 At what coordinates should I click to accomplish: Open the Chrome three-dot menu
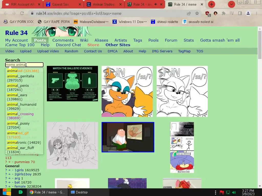256,13
